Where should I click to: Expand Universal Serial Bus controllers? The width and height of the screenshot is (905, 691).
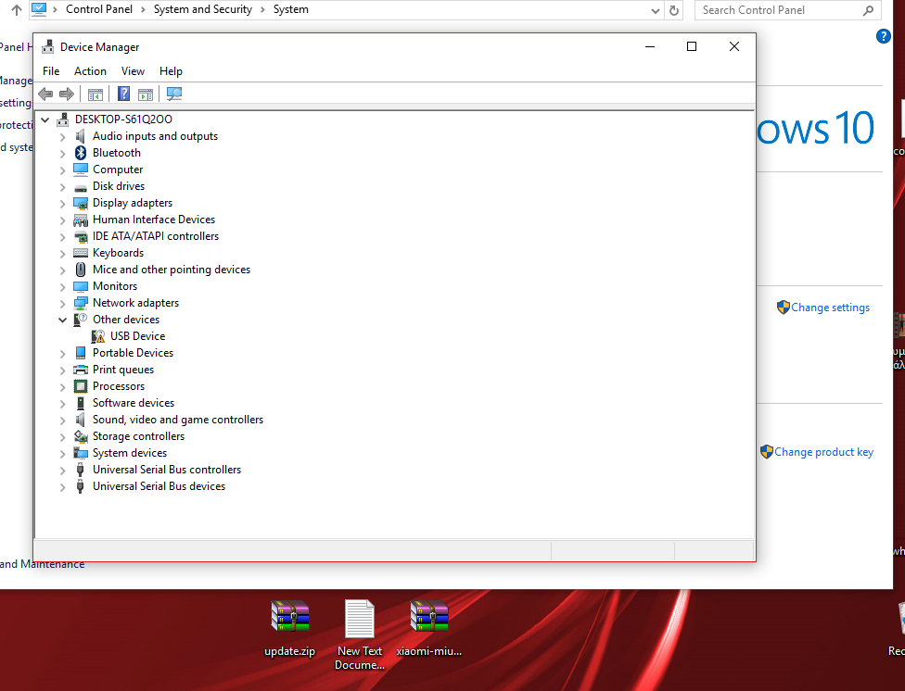pos(63,470)
